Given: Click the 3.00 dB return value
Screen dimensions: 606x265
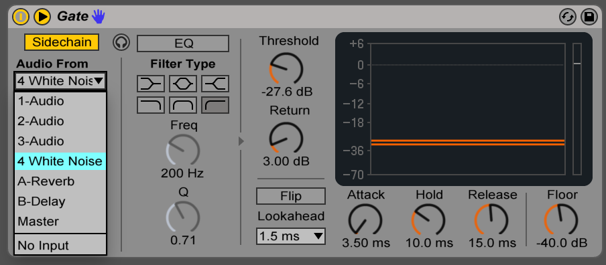Looking at the screenshot, I should pos(286,161).
